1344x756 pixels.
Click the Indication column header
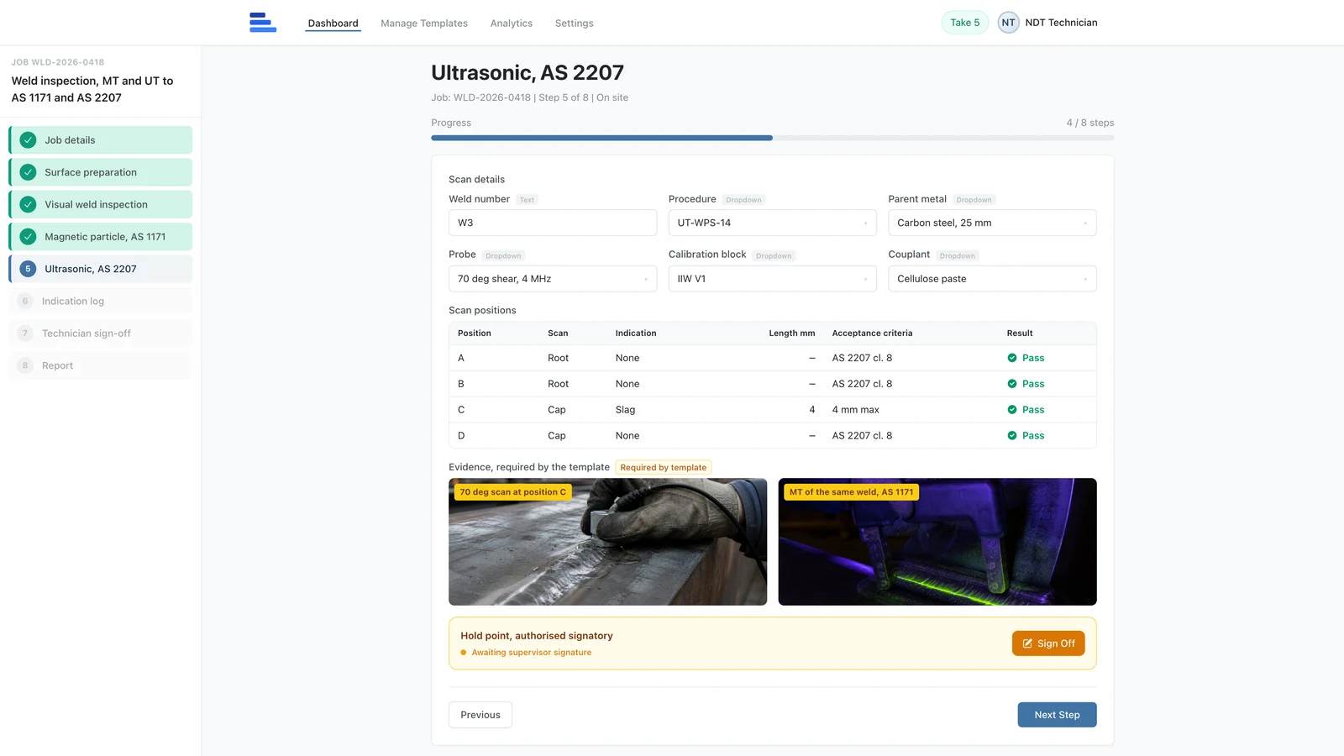pos(636,333)
